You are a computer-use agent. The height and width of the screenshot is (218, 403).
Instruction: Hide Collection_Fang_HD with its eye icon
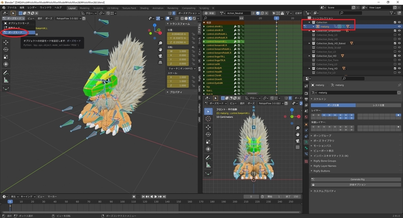(399, 68)
